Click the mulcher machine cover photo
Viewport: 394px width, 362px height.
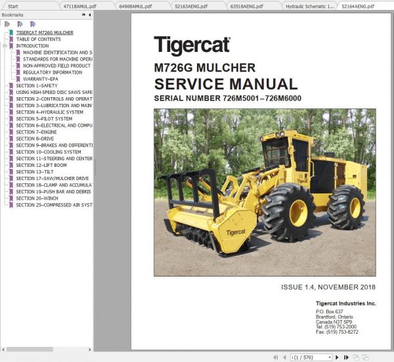(x=265, y=192)
